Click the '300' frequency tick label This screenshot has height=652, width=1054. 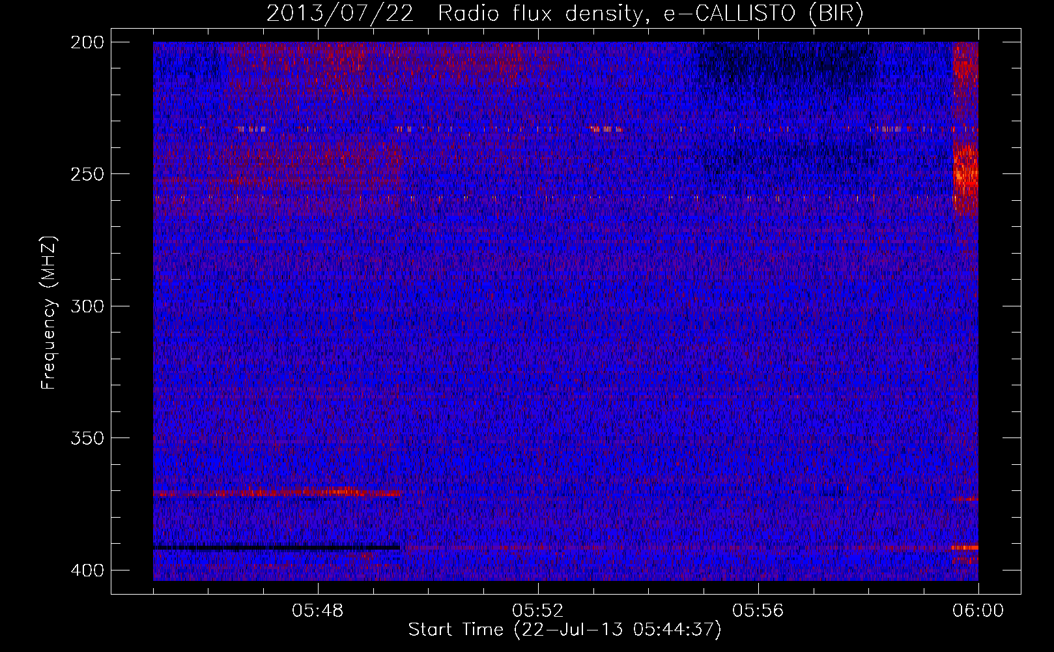[87, 306]
